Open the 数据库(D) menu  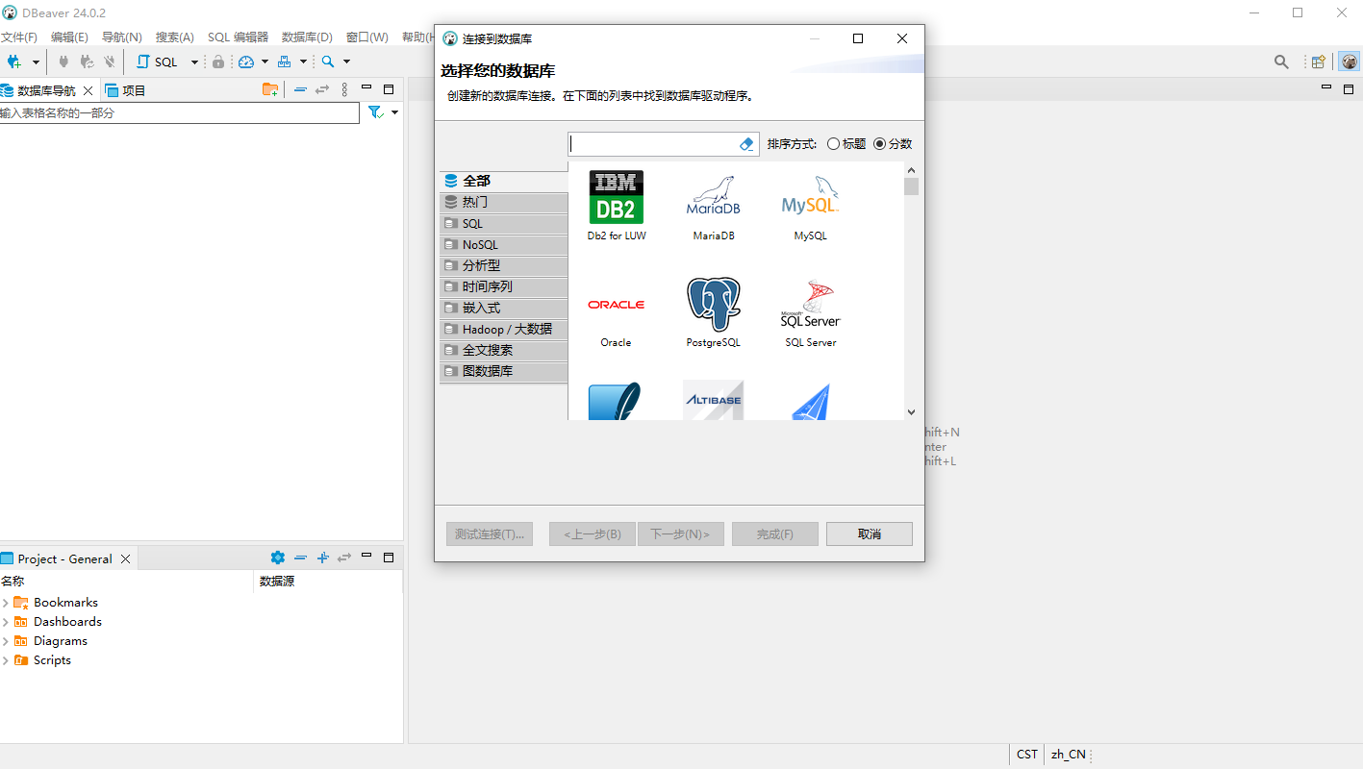pos(306,37)
